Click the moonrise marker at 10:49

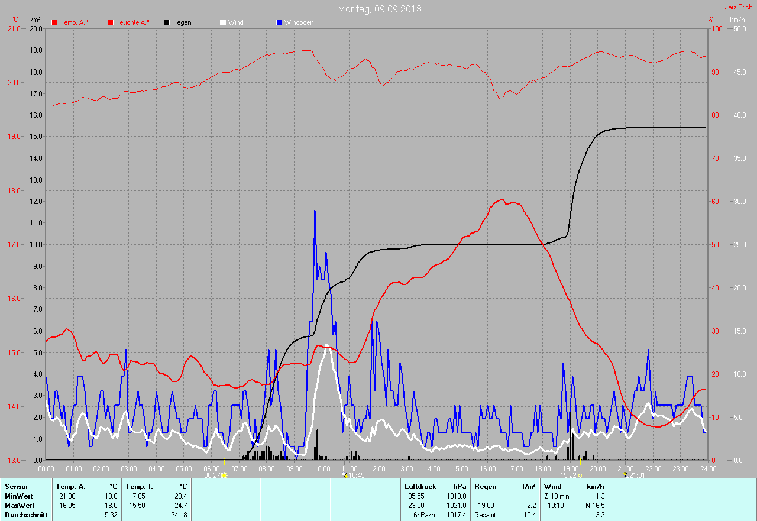344,475
